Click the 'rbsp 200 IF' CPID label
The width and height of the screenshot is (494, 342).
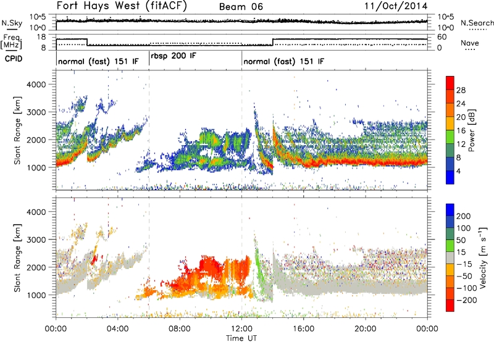[x=174, y=56]
